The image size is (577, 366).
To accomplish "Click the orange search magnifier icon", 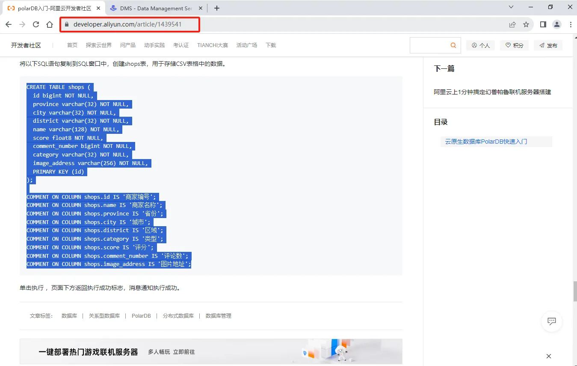I will [x=453, y=45].
